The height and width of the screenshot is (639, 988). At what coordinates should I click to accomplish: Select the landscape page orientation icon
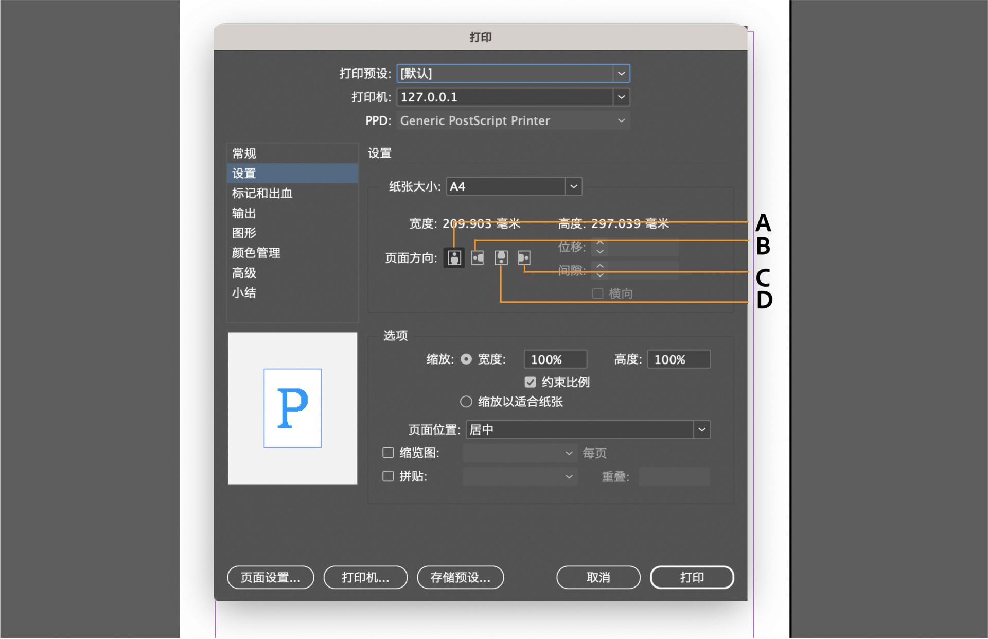pyautogui.click(x=477, y=258)
